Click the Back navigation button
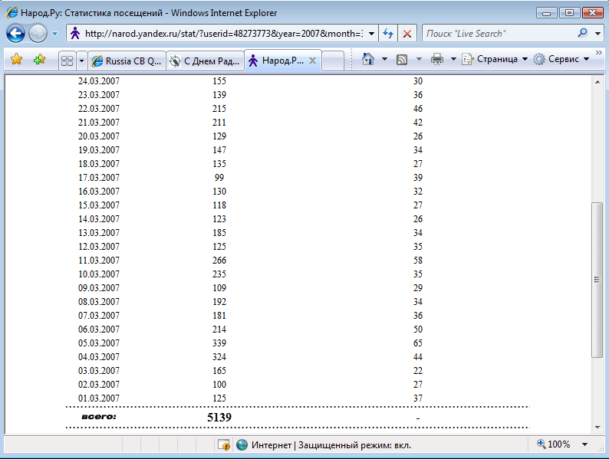Viewport: 609px width, 459px height. point(16,33)
